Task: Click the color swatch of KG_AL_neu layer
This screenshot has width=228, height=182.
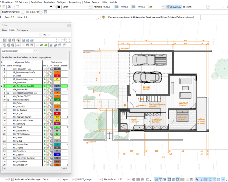Action: 57,113
